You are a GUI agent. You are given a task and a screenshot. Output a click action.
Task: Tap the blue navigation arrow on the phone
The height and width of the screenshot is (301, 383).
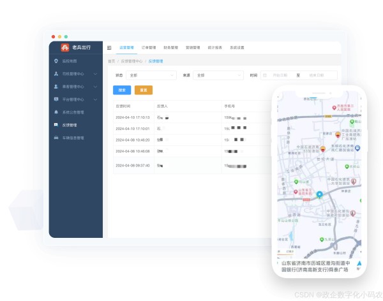point(359,263)
